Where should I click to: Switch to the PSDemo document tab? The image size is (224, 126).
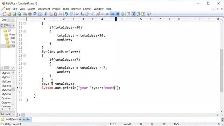point(12,119)
